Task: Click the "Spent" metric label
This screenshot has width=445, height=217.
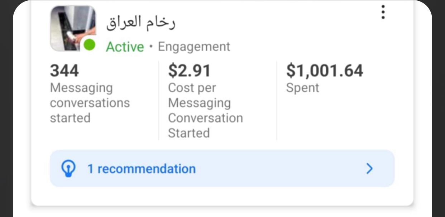Action: click(302, 88)
